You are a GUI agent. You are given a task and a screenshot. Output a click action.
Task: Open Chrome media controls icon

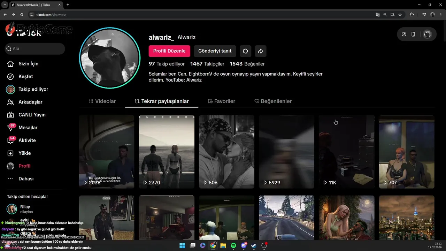[424, 15]
